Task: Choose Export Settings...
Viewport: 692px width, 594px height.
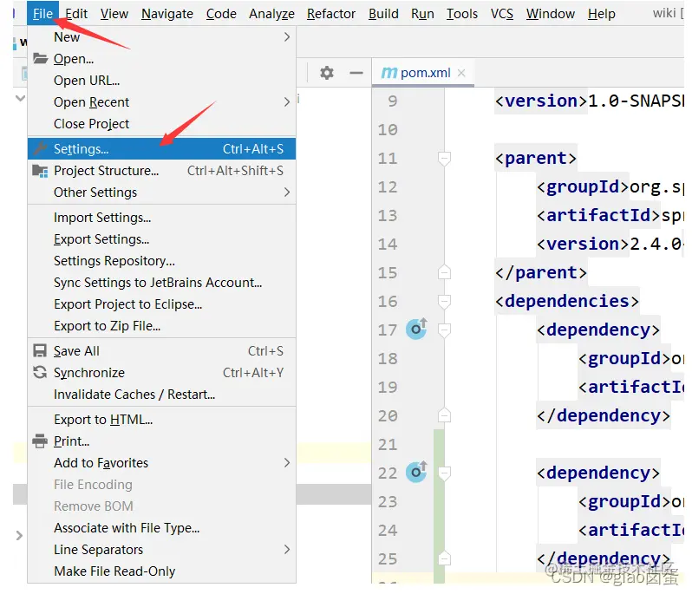Action: tap(161, 238)
